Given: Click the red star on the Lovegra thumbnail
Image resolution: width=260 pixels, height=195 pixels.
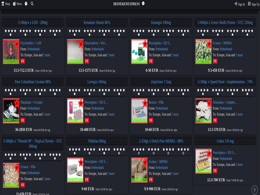Looking at the screenshot, I should pos(81,103).
